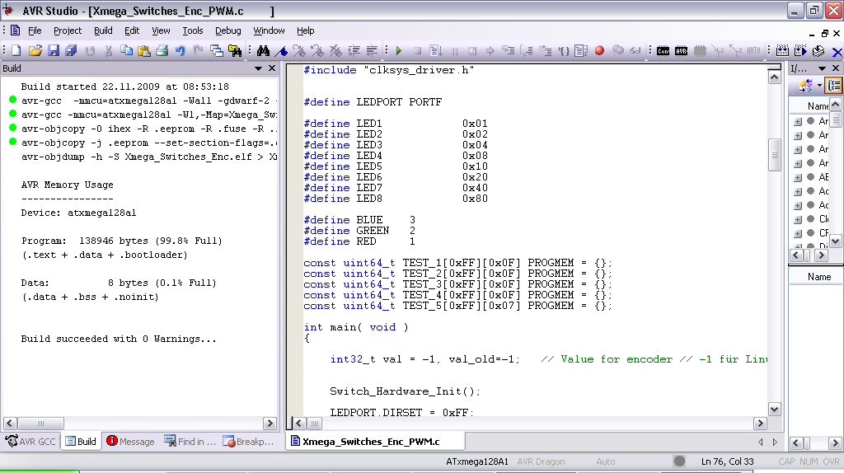Click 'Build succeeded with 0 Warnings' line
The image size is (844, 473).
119,339
